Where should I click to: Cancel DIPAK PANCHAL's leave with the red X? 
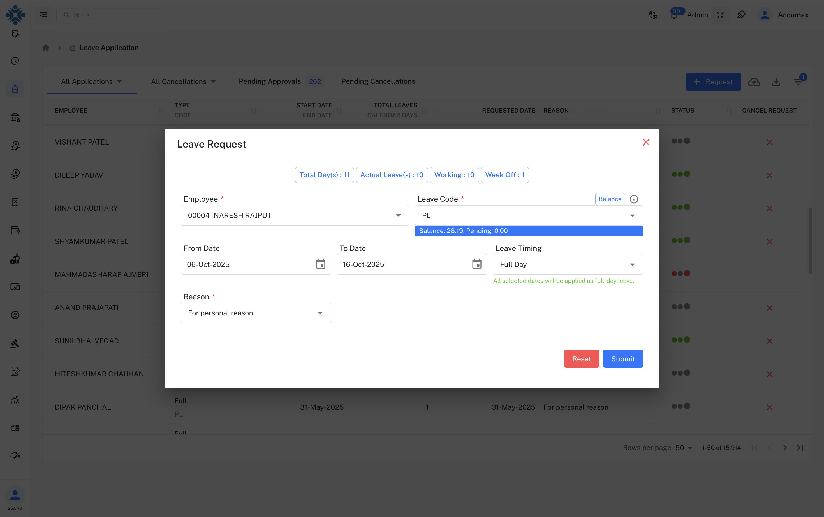point(770,407)
